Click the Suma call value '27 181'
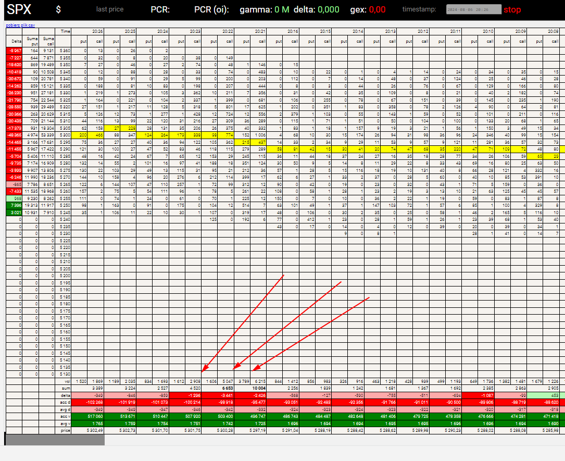The image size is (565, 461). pos(47,93)
